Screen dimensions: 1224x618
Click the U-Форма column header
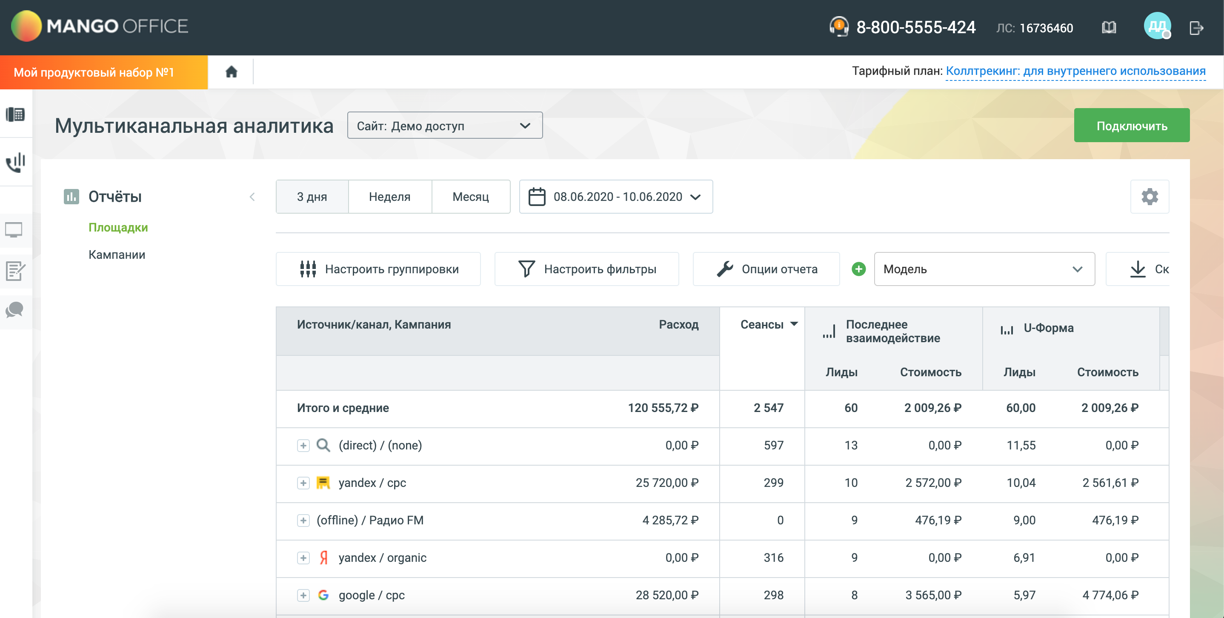tap(1049, 328)
